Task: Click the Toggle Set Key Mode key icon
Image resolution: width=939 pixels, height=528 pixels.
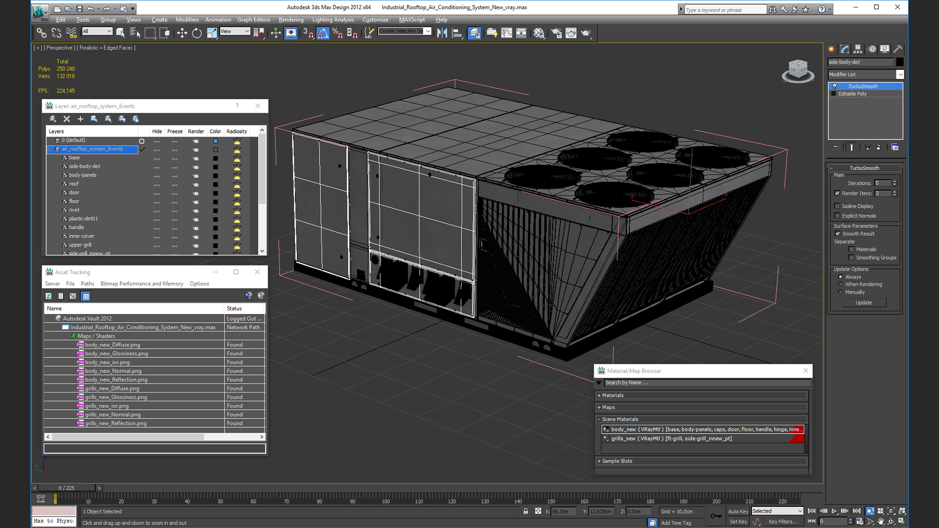Action: (x=715, y=516)
